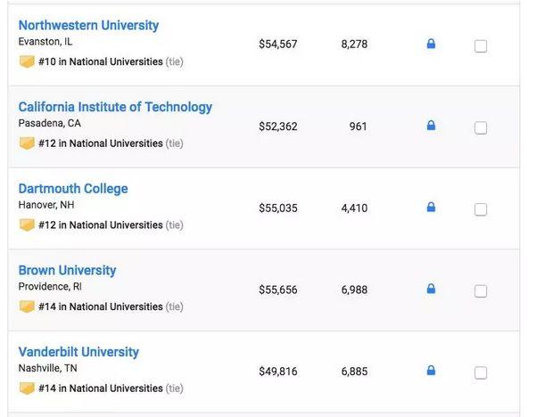This screenshot has width=536, height=417.
Task: Click the lock icon in Brown University row
Action: coord(431,289)
